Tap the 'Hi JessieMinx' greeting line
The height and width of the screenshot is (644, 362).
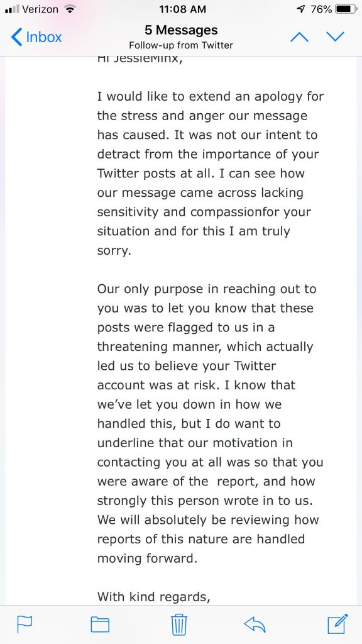pos(139,60)
